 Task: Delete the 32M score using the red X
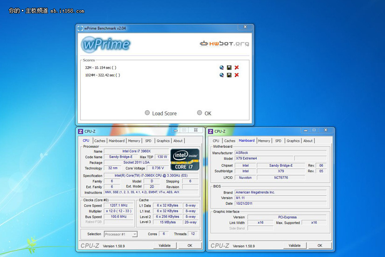pos(237,68)
